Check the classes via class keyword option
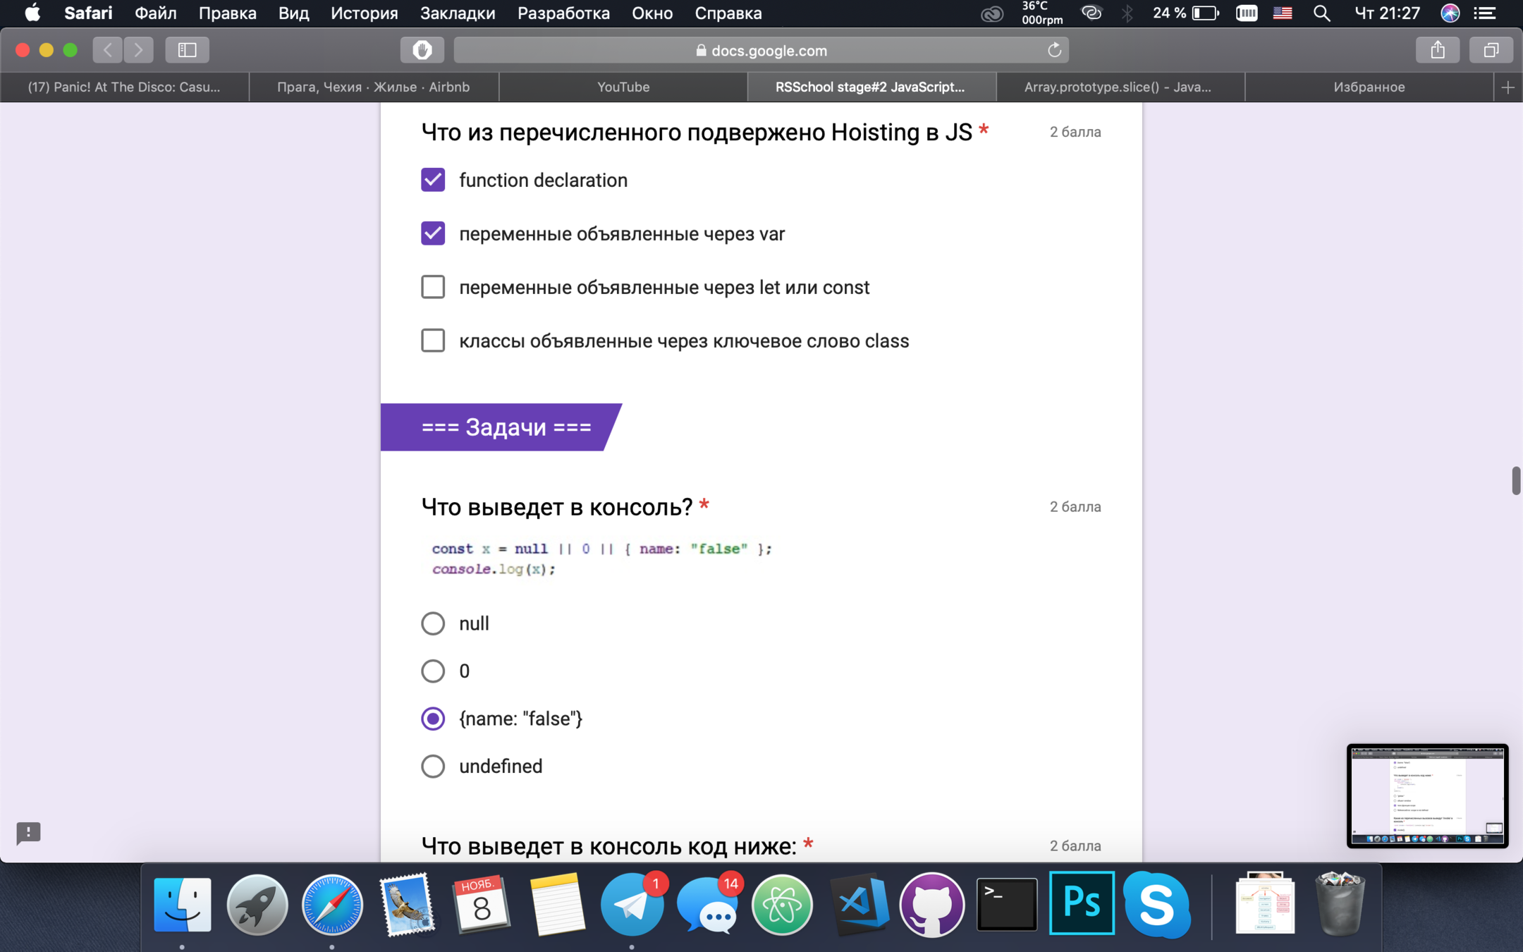This screenshot has height=952, width=1523. click(x=433, y=341)
